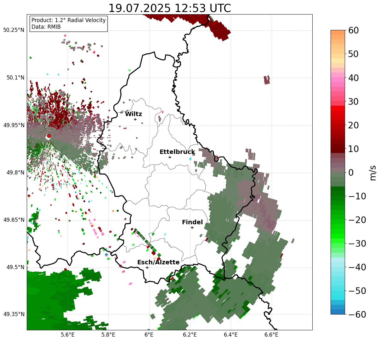Click the colorbar tick label −40
380x341 pixels.
(x=357, y=267)
